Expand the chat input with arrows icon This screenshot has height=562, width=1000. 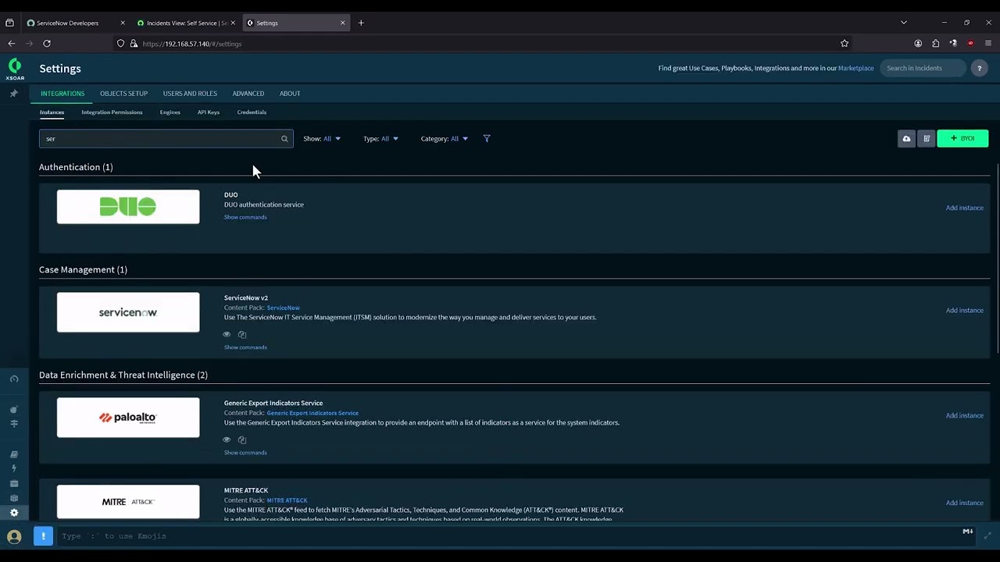987,535
